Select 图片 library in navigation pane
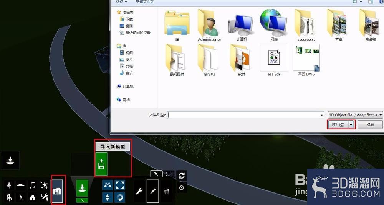 point(126,60)
